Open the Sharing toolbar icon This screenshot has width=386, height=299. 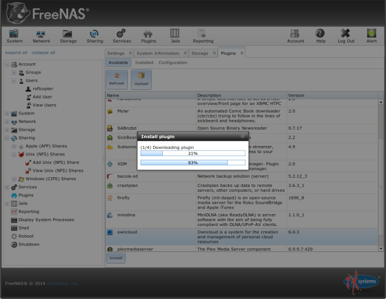(95, 36)
